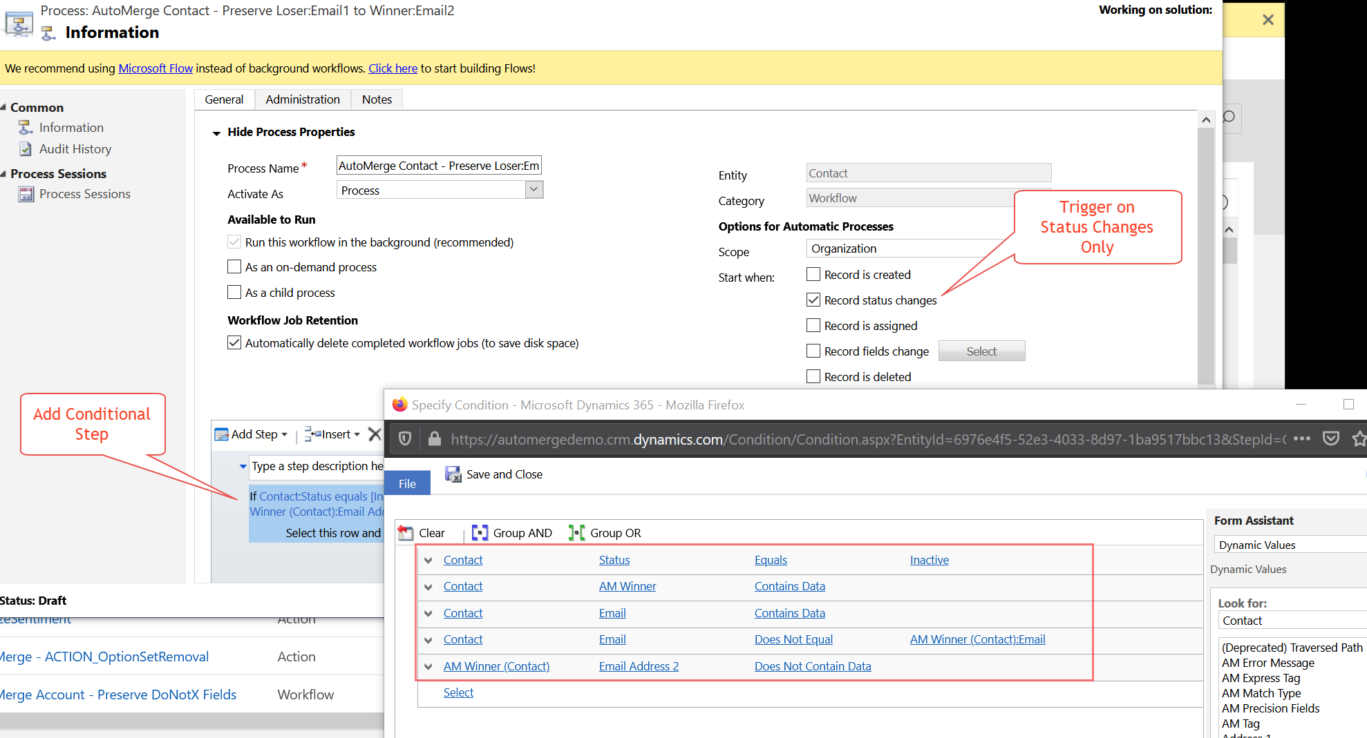
Task: Open Merge Account - Preserve DoNotX Fields process
Action: pos(118,695)
